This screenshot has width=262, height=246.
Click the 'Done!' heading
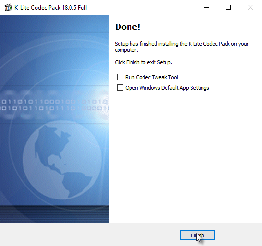pos(128,27)
